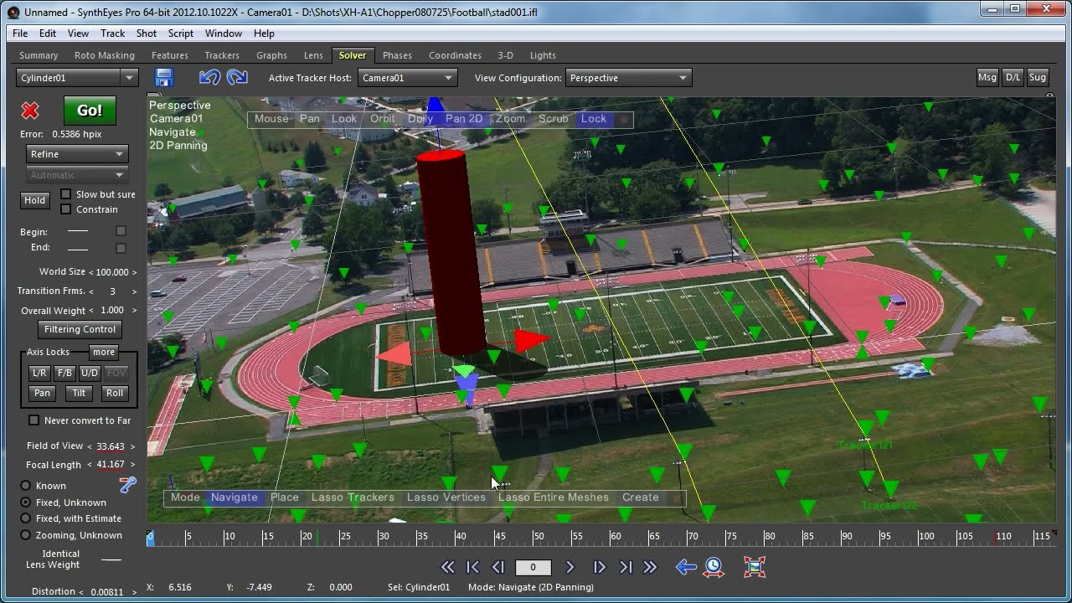
Task: Select the Known lens radio button
Action: tap(26, 486)
